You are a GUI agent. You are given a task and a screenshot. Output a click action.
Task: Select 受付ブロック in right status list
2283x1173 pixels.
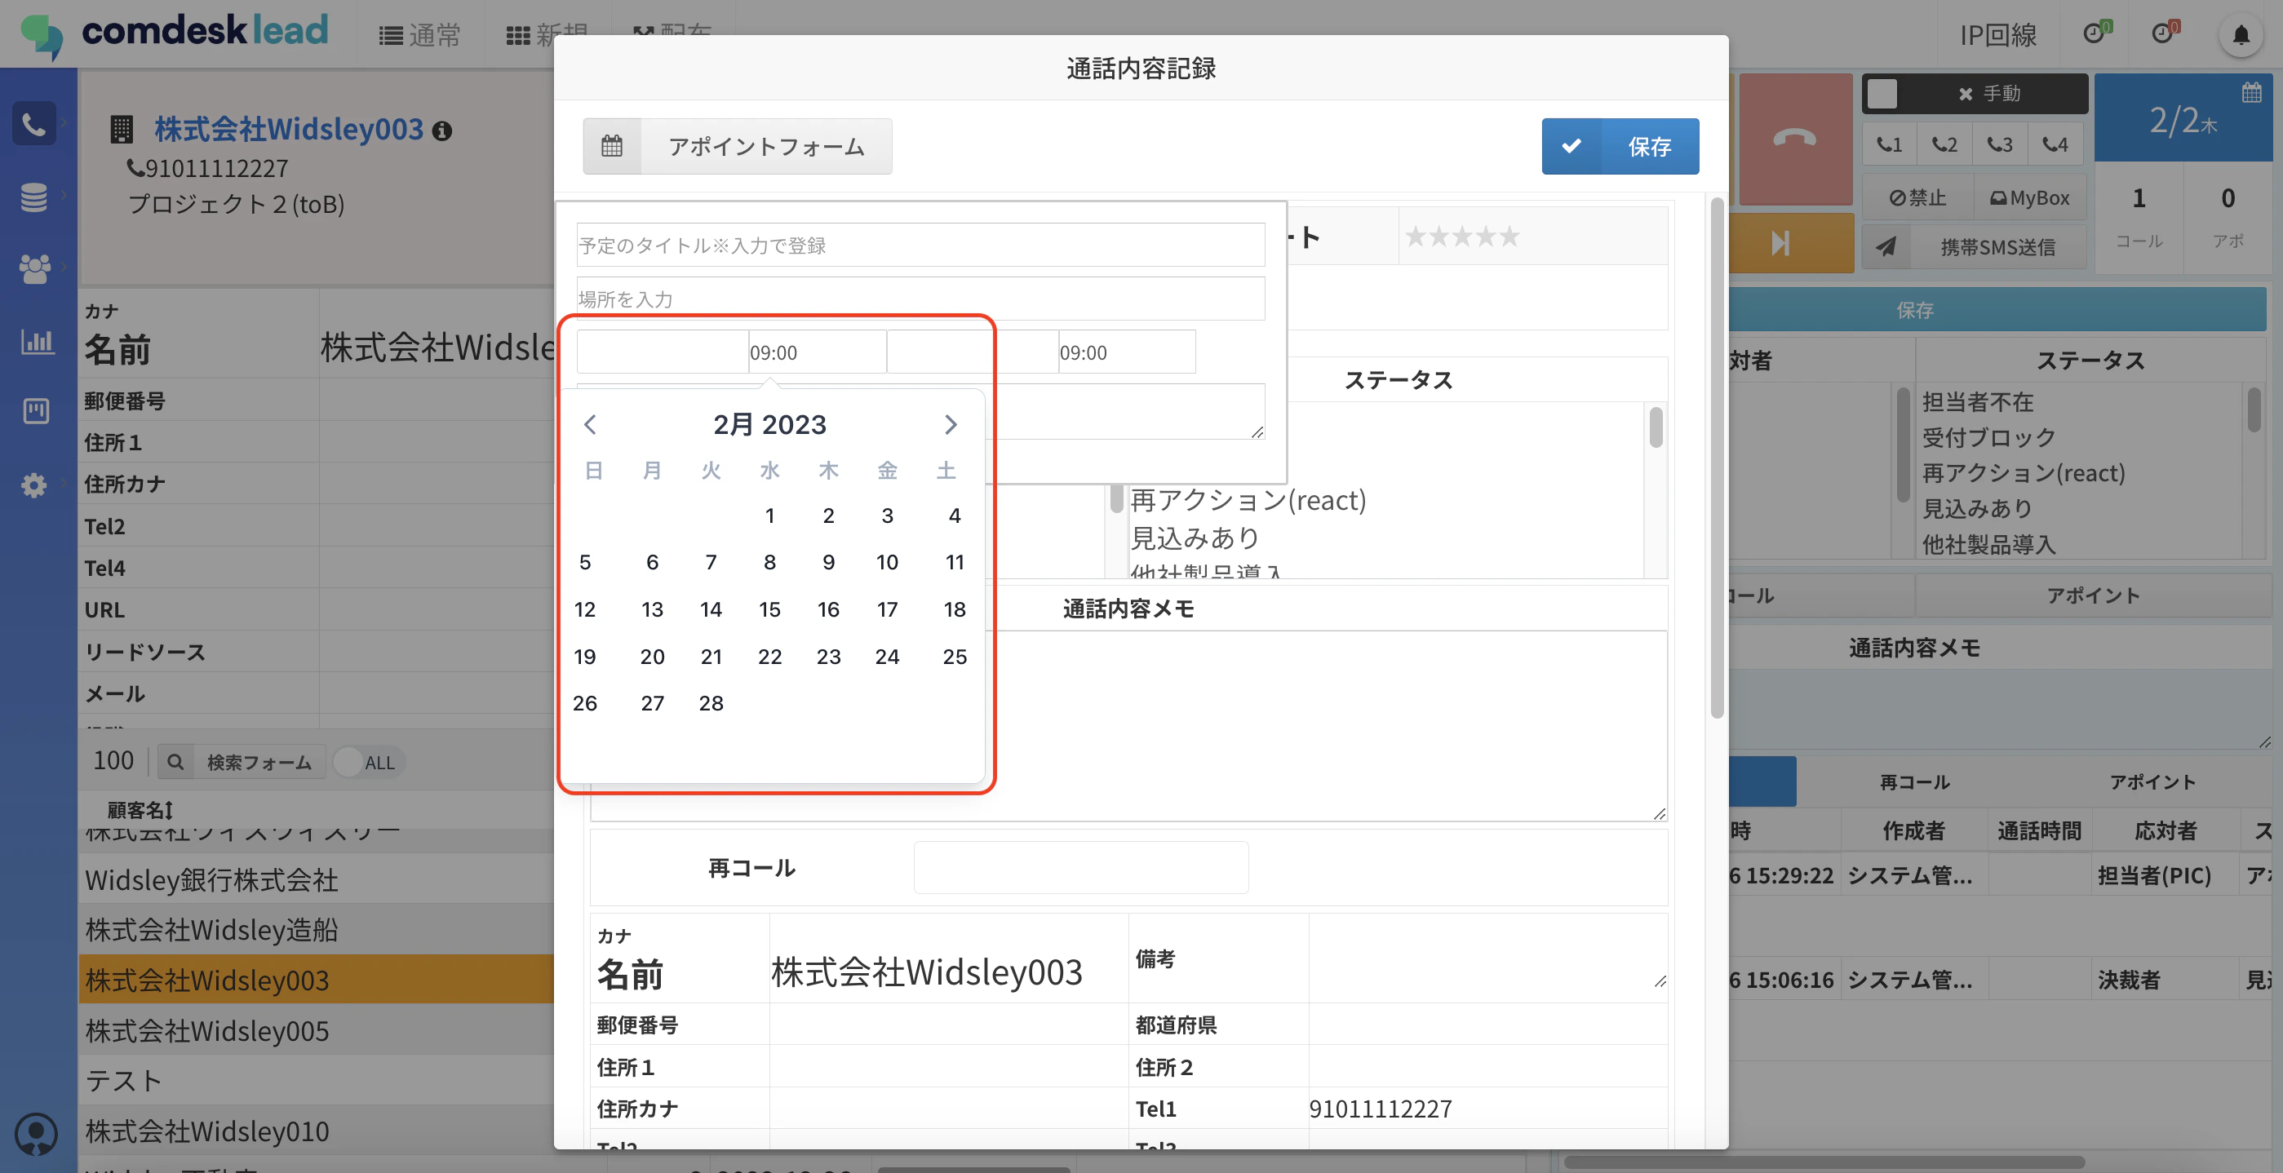coord(1988,438)
